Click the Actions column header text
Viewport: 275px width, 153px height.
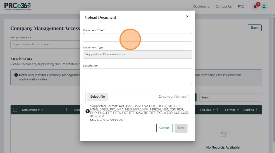coord(248,110)
